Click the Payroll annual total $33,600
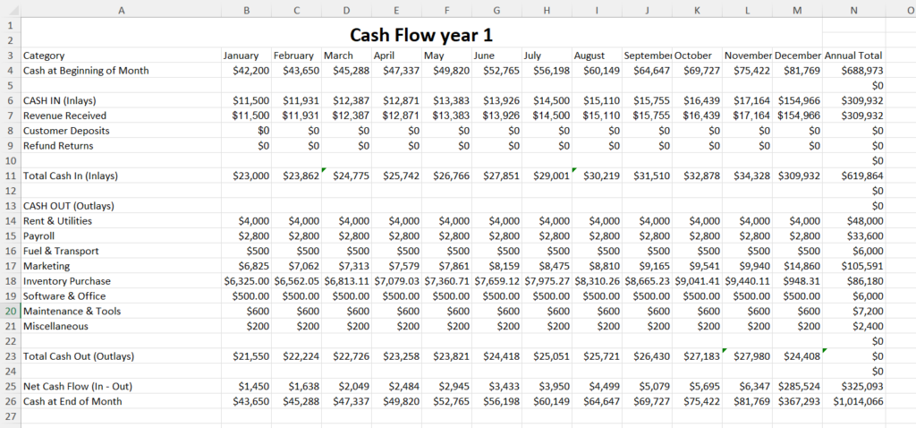The width and height of the screenshot is (916, 428). click(853, 235)
